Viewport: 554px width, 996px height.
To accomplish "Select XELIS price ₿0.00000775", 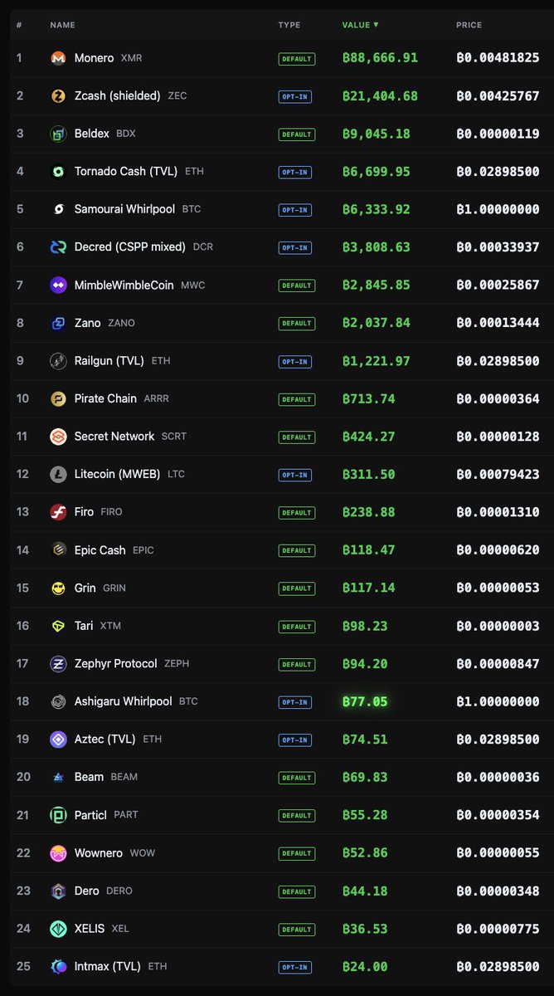I will [x=498, y=929].
